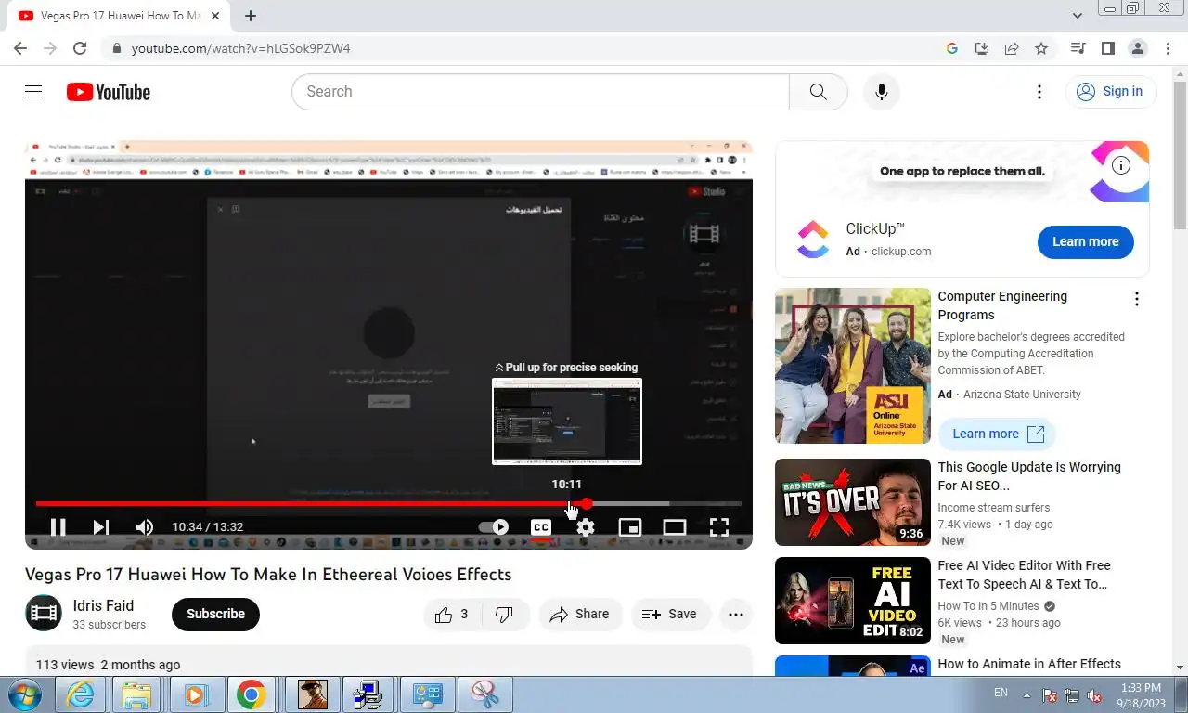The height and width of the screenshot is (713, 1188).
Task: Open Chrome profile avatar
Action: [1137, 48]
